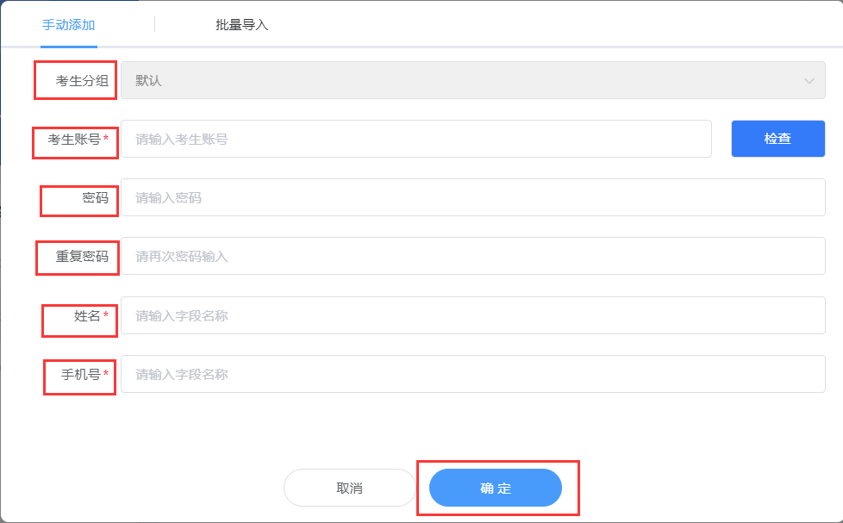Click the 手机号 label text

point(81,374)
